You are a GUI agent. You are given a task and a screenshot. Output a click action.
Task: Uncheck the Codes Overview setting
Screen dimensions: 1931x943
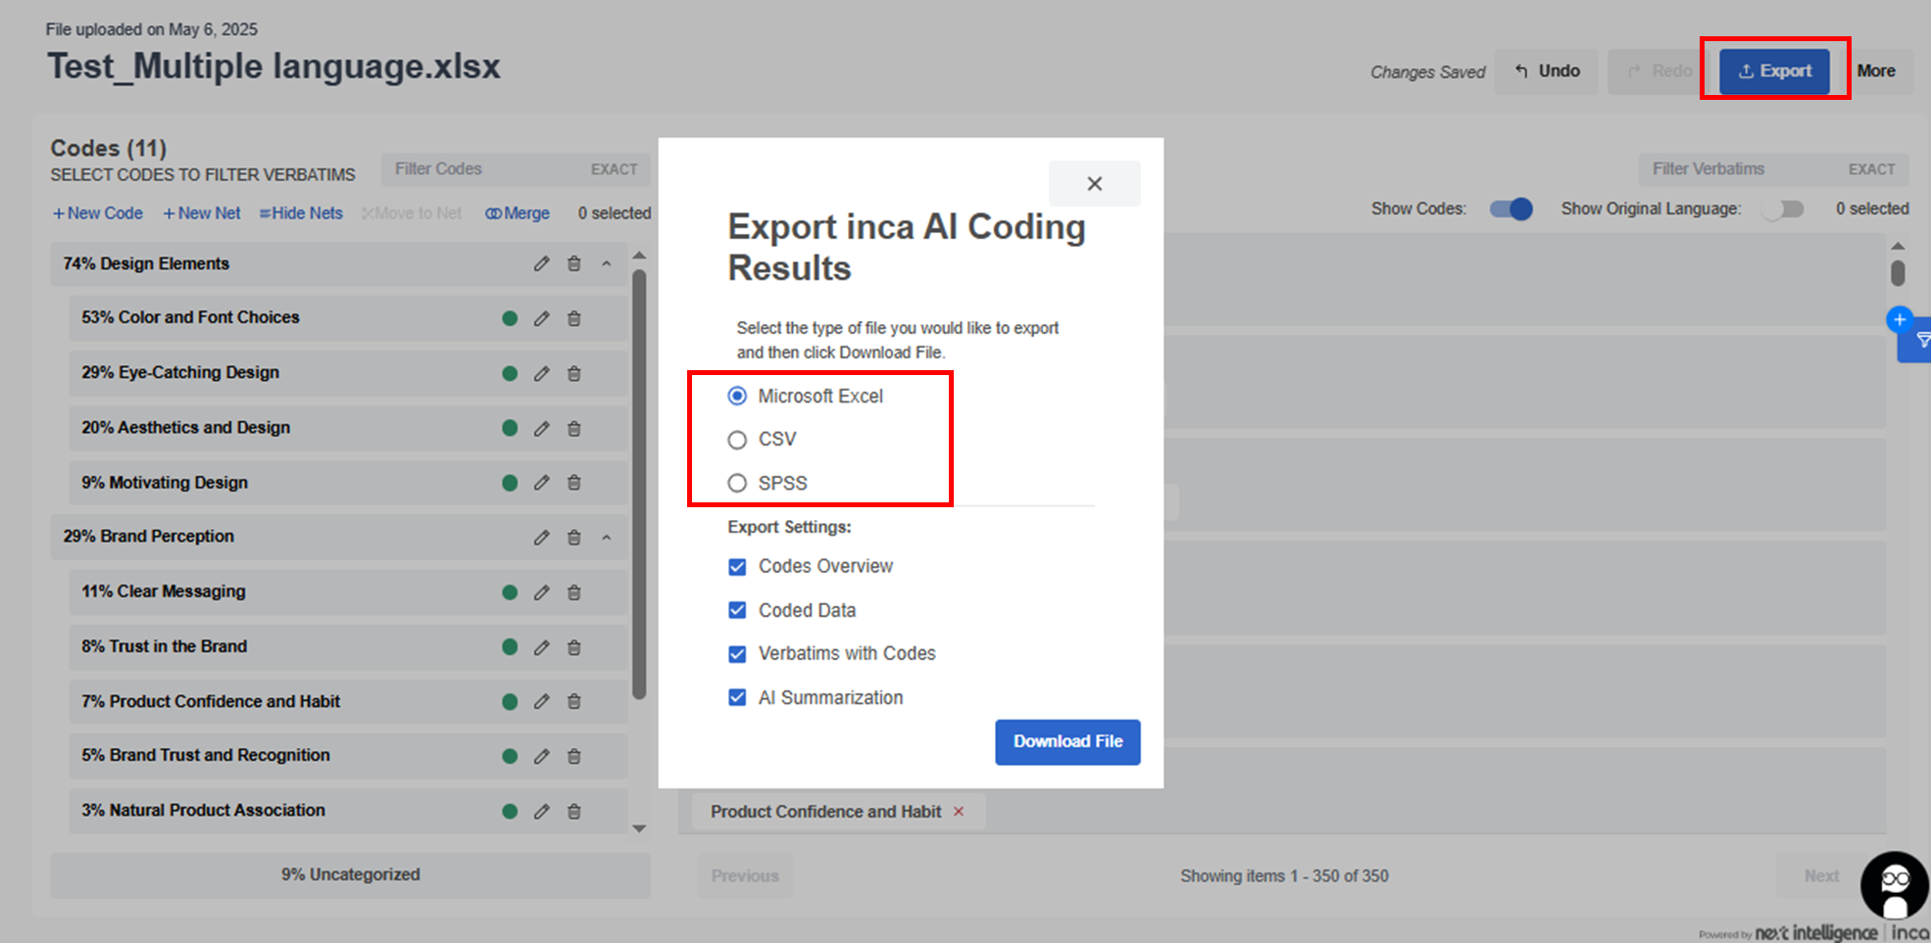coord(737,567)
